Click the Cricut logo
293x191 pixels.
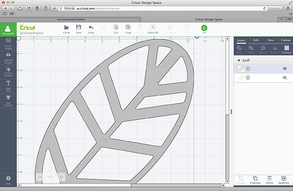click(x=27, y=27)
